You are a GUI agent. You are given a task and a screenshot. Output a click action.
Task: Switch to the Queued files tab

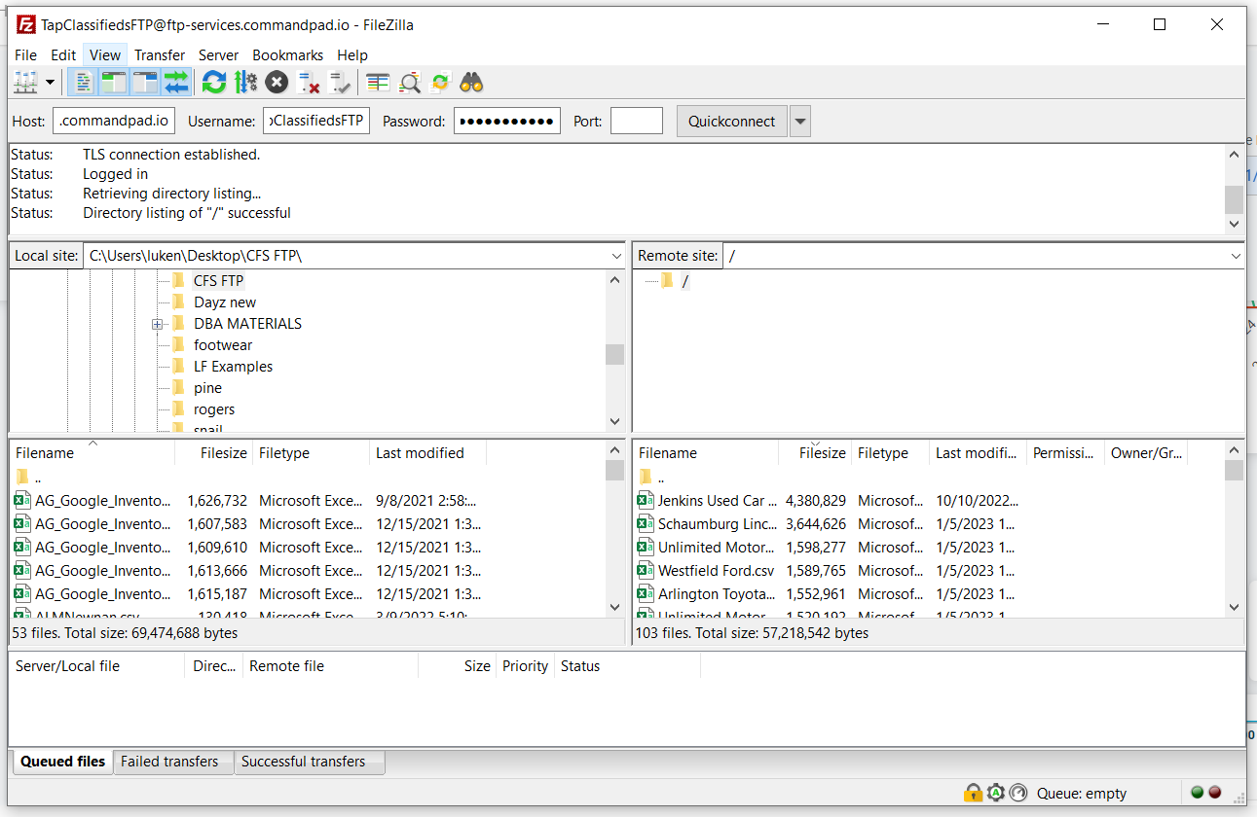tap(62, 762)
